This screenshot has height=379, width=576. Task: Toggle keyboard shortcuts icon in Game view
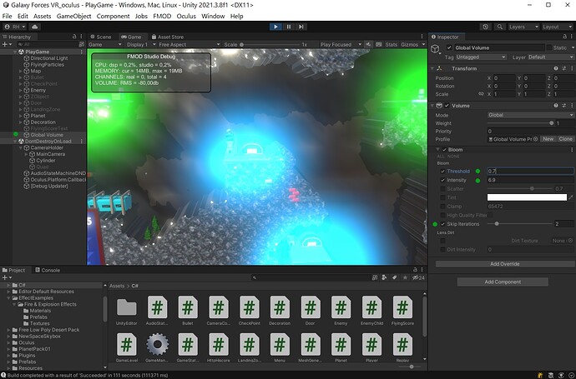379,44
